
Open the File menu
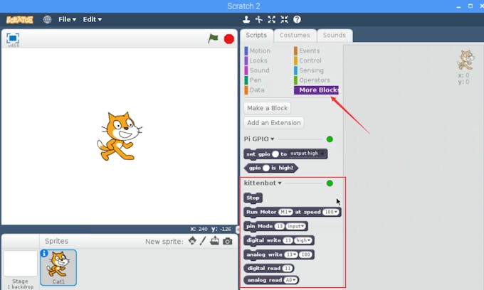click(x=67, y=19)
